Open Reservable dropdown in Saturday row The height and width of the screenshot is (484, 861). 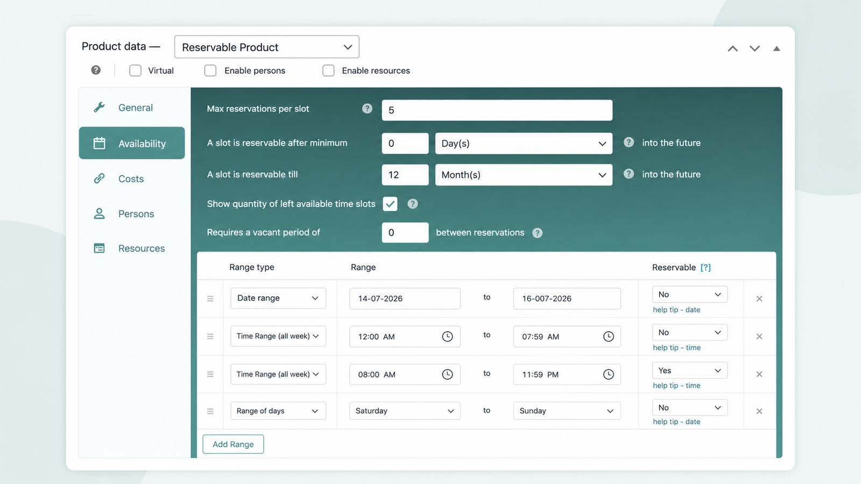tap(690, 408)
